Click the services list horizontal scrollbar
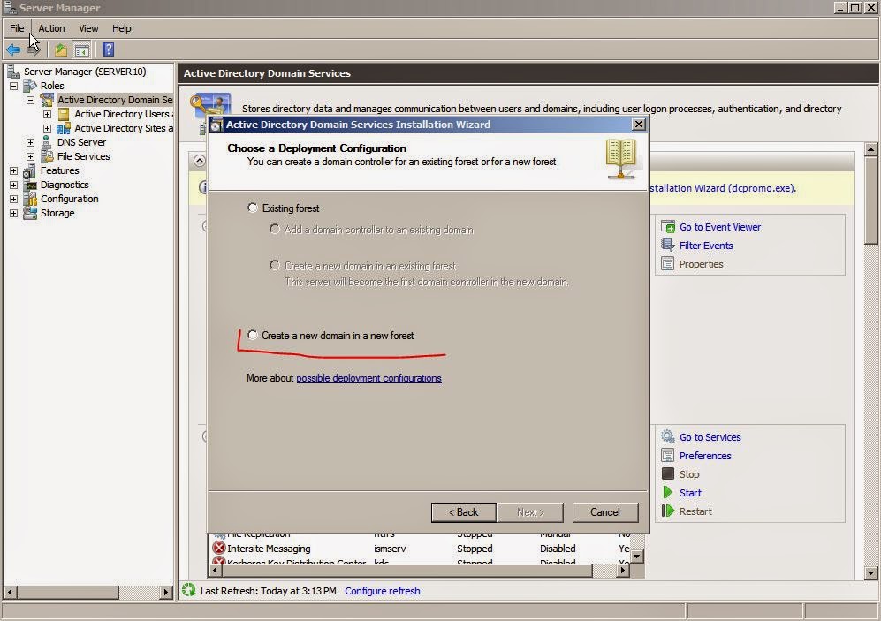 click(x=407, y=570)
